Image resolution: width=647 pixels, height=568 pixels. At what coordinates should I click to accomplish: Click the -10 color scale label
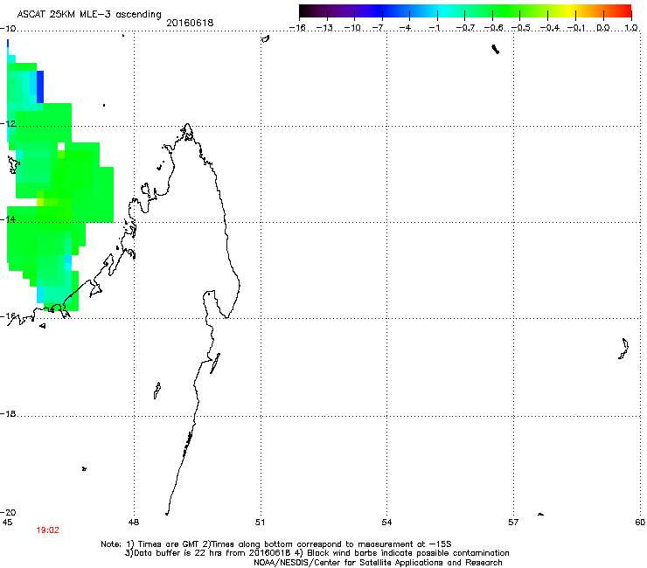[x=352, y=28]
